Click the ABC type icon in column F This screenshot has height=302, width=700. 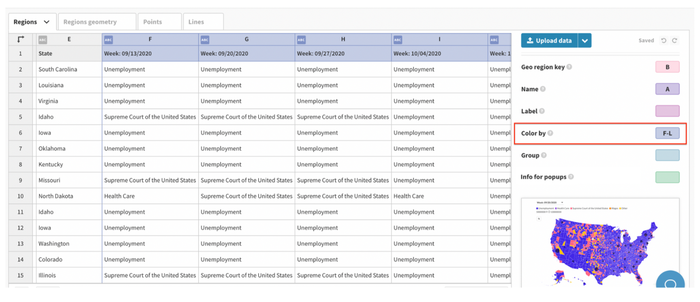point(108,40)
